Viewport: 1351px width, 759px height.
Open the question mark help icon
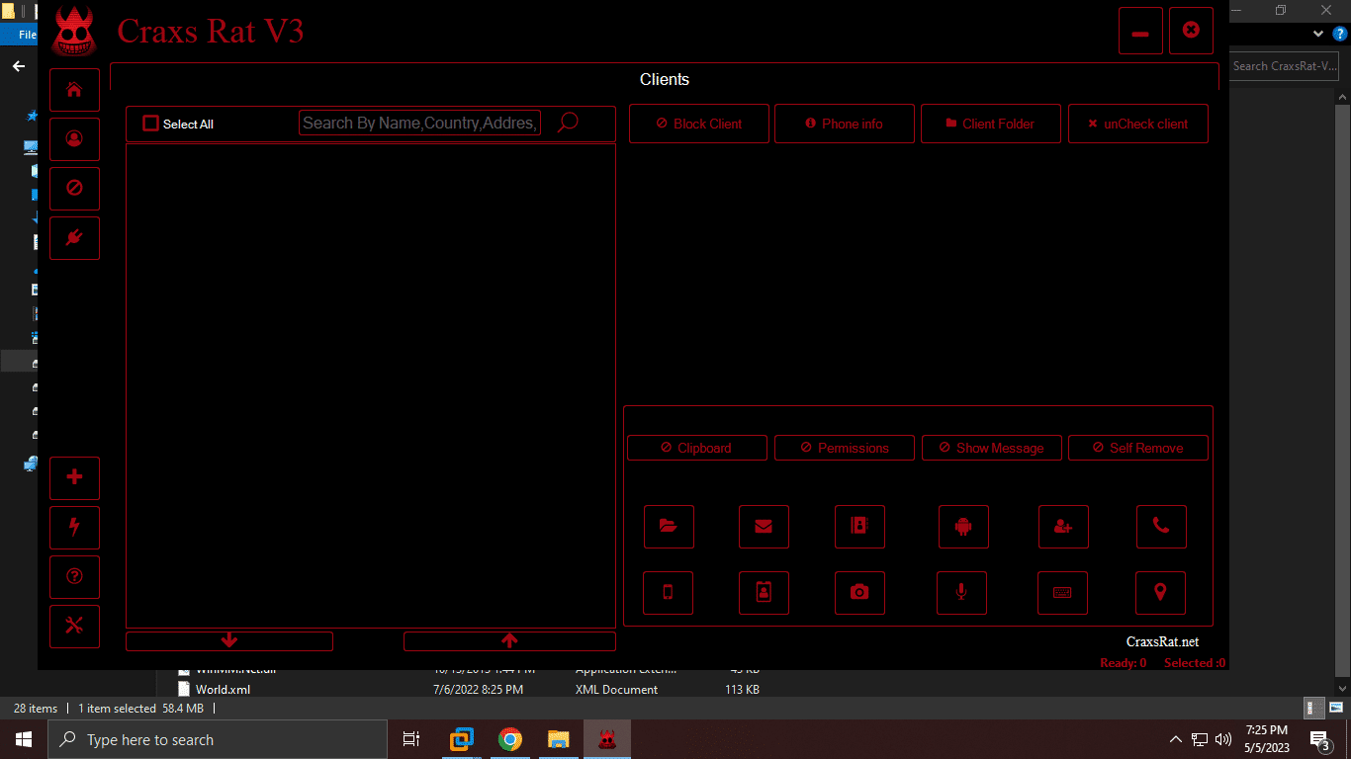coord(74,577)
